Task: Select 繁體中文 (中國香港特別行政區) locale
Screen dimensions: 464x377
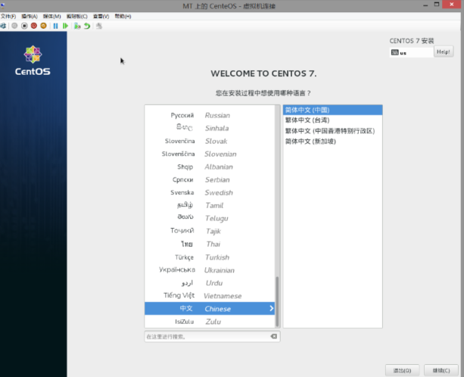Action: point(332,131)
